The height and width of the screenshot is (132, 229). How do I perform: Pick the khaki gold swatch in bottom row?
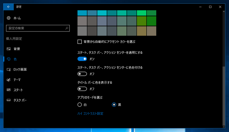[x=141, y=31]
